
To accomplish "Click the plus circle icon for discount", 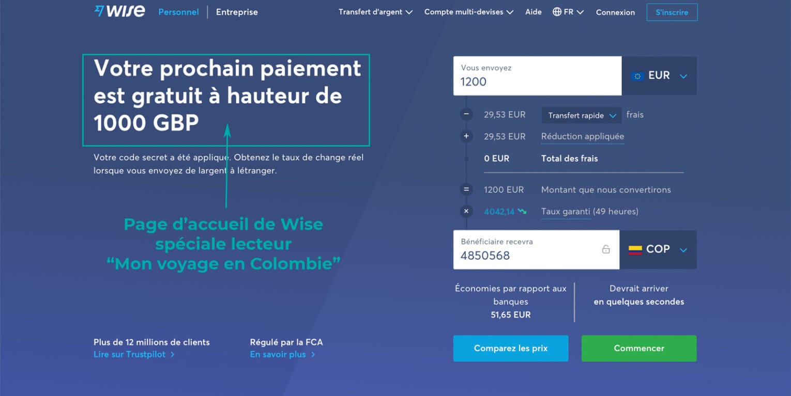I will coord(466,136).
